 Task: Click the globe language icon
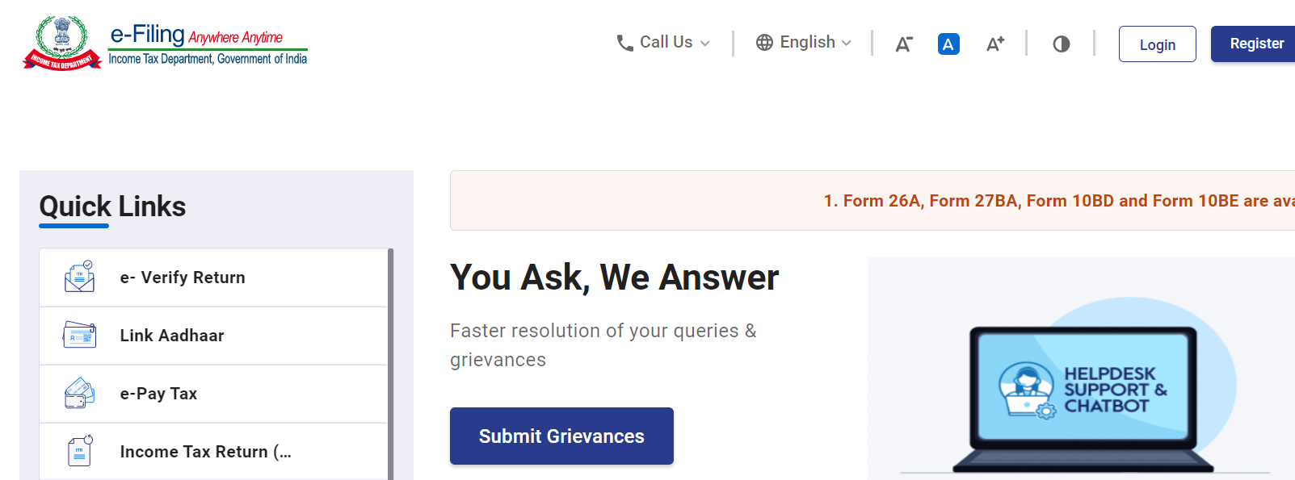pos(764,43)
